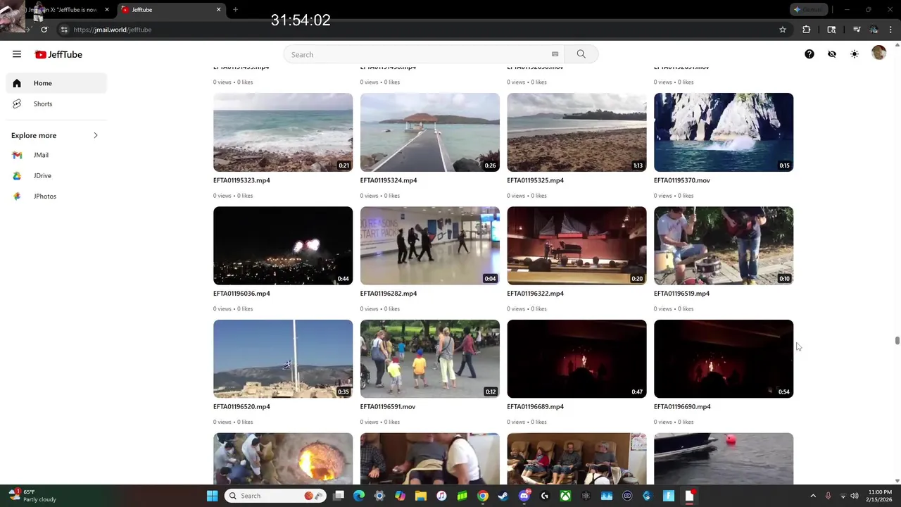Click the Gemini button in the title bar
The height and width of the screenshot is (507, 901).
click(807, 10)
